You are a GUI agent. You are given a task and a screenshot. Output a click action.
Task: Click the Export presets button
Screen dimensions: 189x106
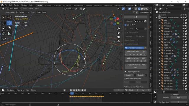pos(141,75)
